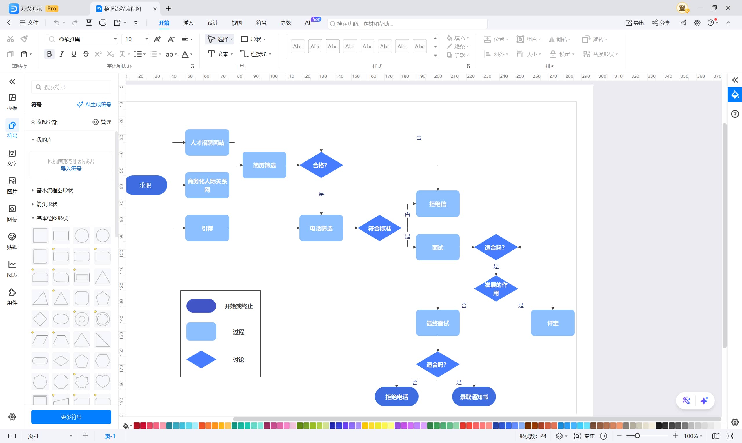Toggle Underline formatting
This screenshot has height=443, width=742.
pyautogui.click(x=74, y=54)
